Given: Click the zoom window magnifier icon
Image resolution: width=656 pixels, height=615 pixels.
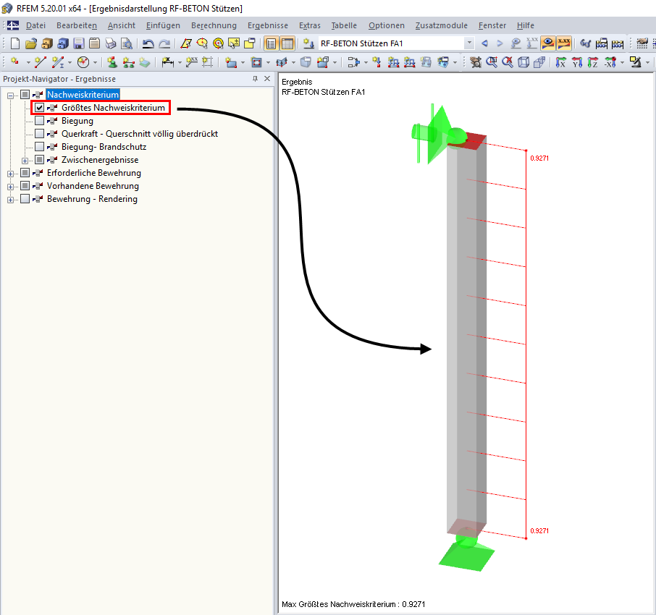Looking at the screenshot, I should (492, 62).
